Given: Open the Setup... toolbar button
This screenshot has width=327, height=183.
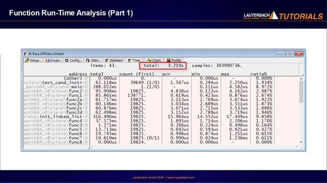Looking at the screenshot, I should click(x=33, y=60).
